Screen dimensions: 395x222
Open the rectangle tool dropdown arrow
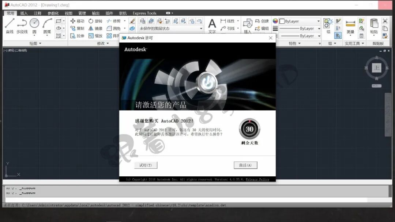[64, 21]
